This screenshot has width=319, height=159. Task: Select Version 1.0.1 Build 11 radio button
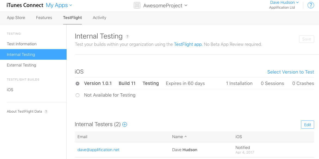[x=78, y=84]
